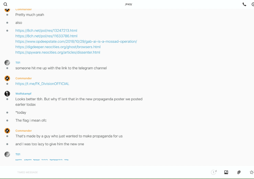The image size is (254, 179).
Task: Click the Commander avatar above the t.me link
Action: click(x=7, y=78)
